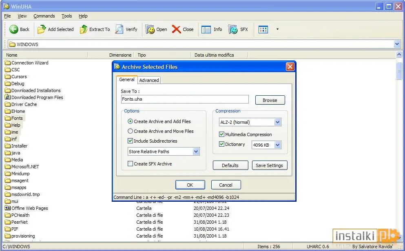This screenshot has height=251, width=405.
Task: Click the red X Close archive icon
Action: coord(177,29)
